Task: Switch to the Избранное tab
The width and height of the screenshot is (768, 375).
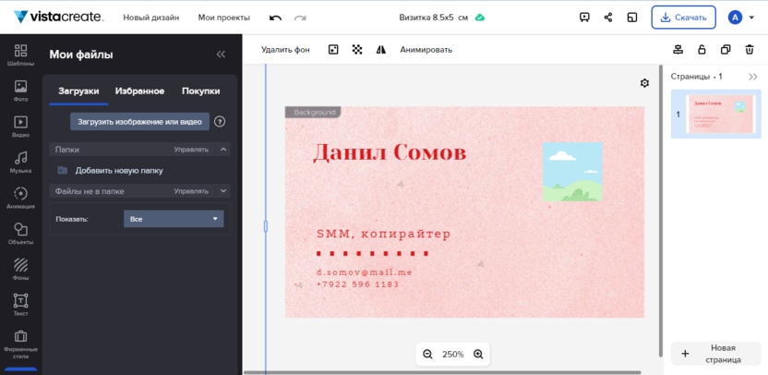Action: 139,91
